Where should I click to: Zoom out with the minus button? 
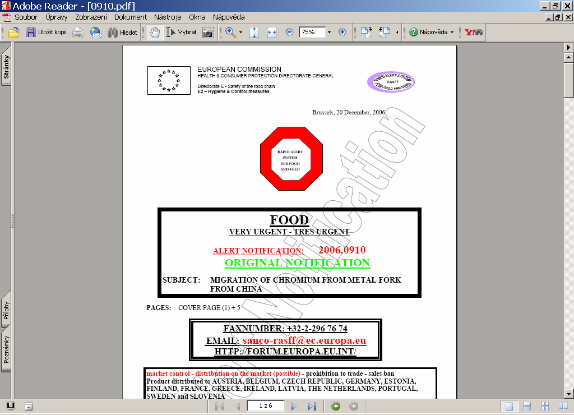click(290, 32)
